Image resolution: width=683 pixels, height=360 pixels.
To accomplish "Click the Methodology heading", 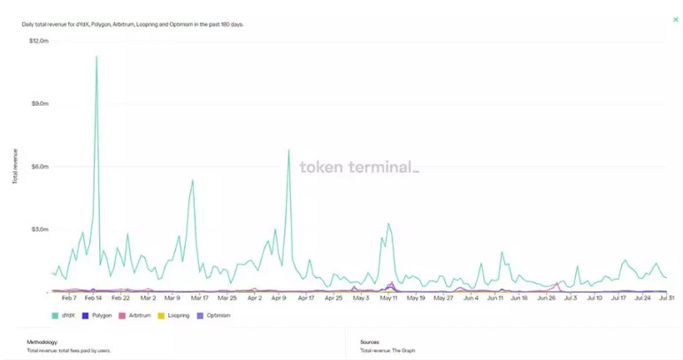I will click(42, 341).
